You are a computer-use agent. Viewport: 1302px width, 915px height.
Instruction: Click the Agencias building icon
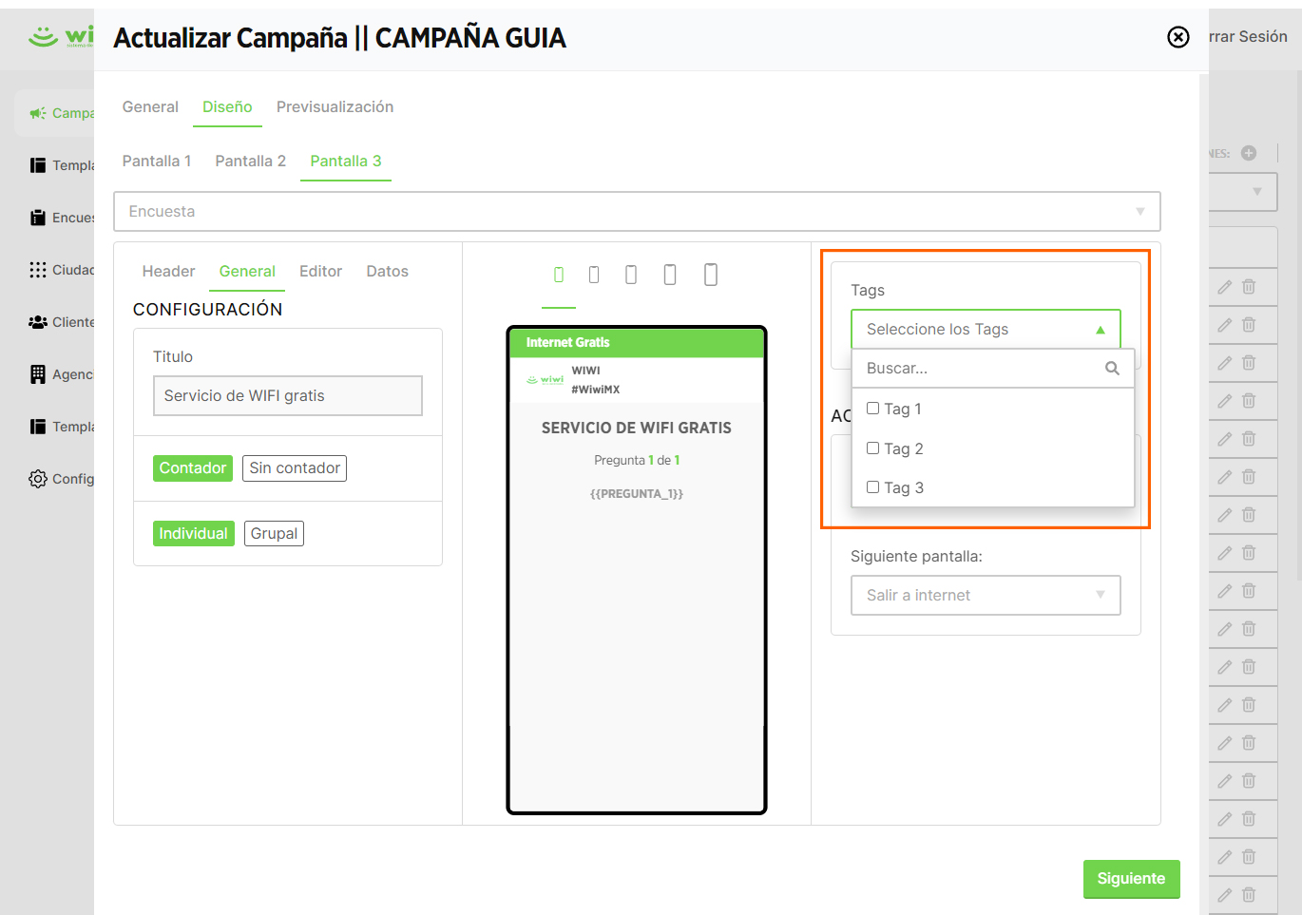38,374
